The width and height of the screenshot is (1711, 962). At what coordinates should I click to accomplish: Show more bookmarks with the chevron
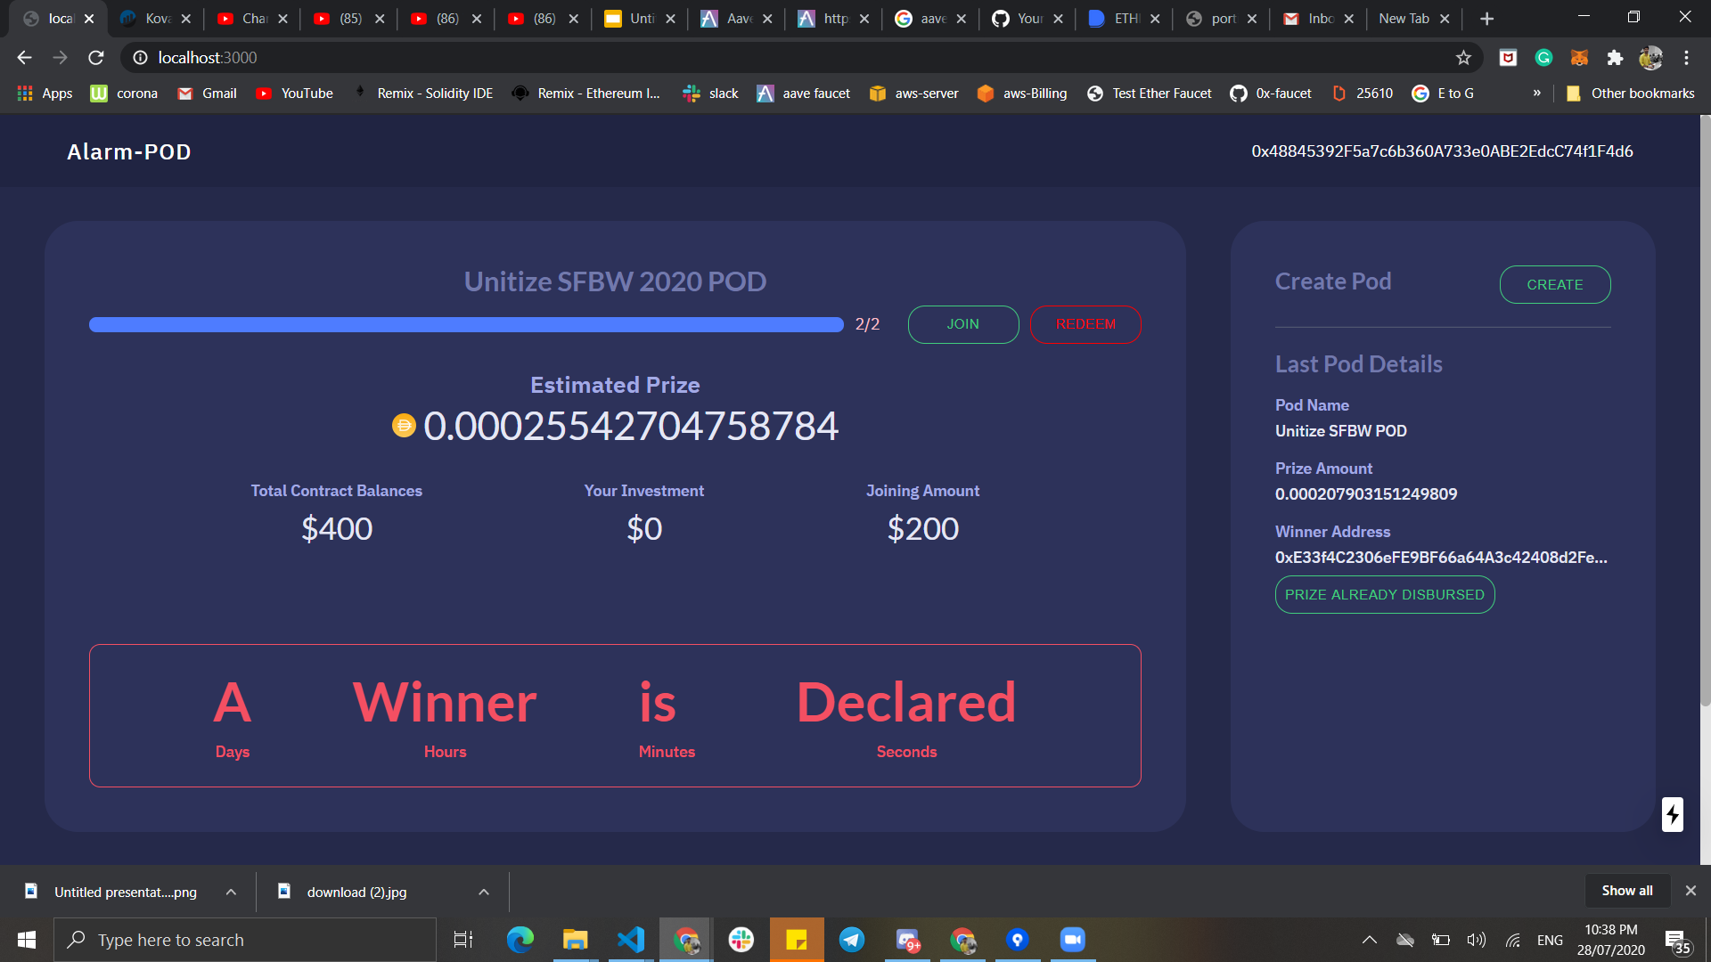1536,94
